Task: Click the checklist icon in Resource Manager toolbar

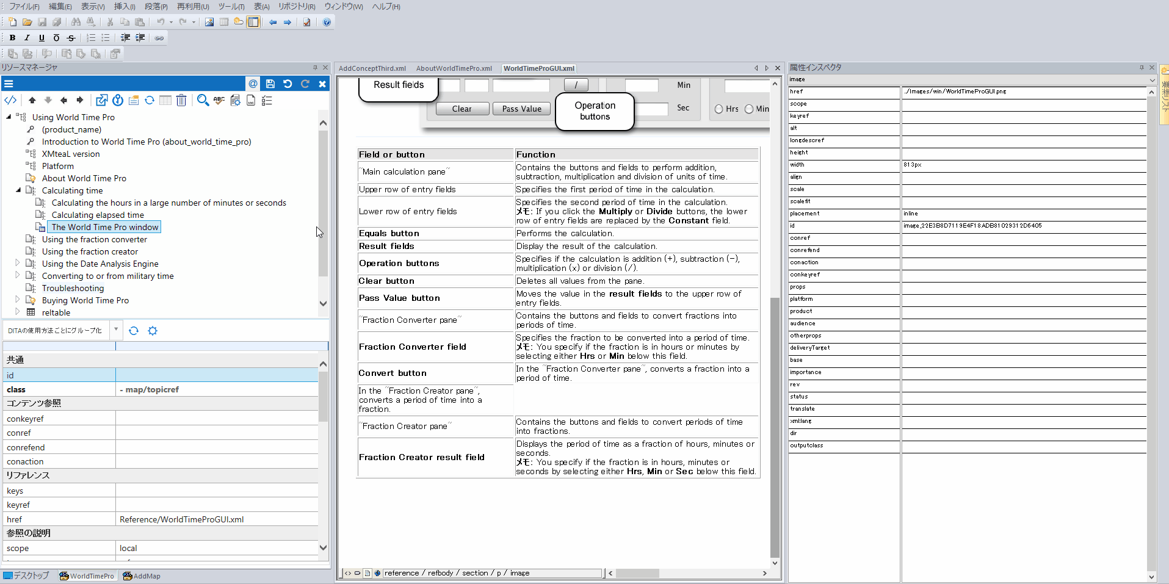Action: pyautogui.click(x=267, y=100)
